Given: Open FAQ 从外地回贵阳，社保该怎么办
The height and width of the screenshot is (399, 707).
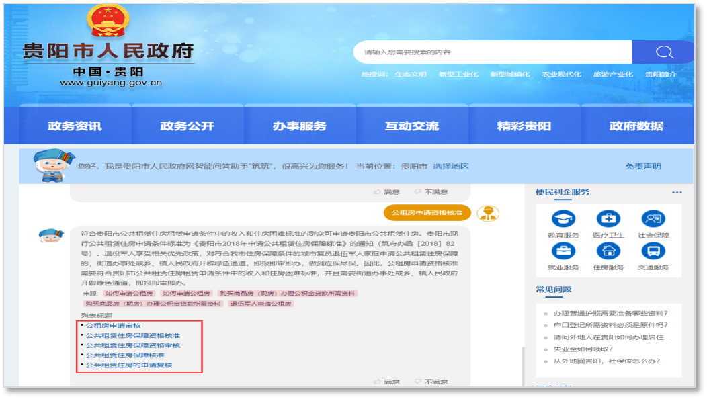Looking at the screenshot, I should 606,361.
